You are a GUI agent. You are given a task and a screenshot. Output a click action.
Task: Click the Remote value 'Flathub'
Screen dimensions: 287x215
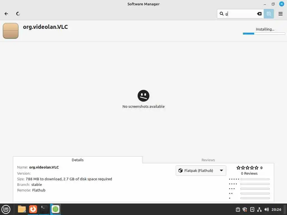point(39,190)
